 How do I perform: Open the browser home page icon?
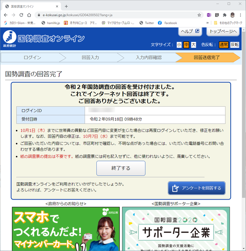pyautogui.click(x=29, y=15)
